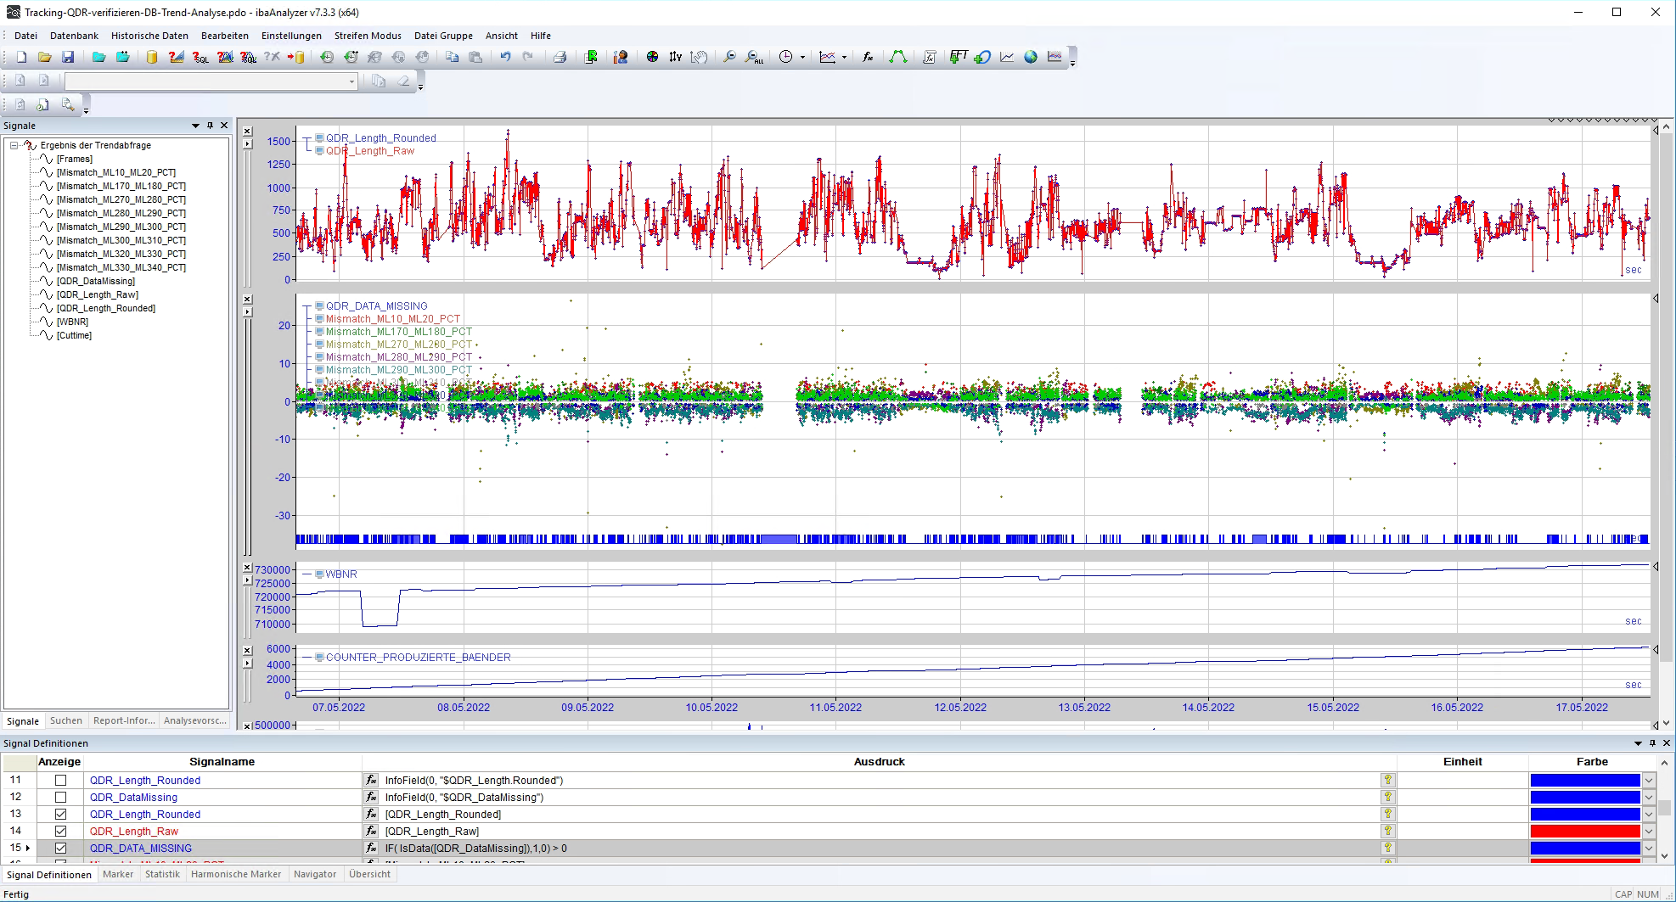
Task: Click the fx script sheet icon
Action: tap(930, 57)
